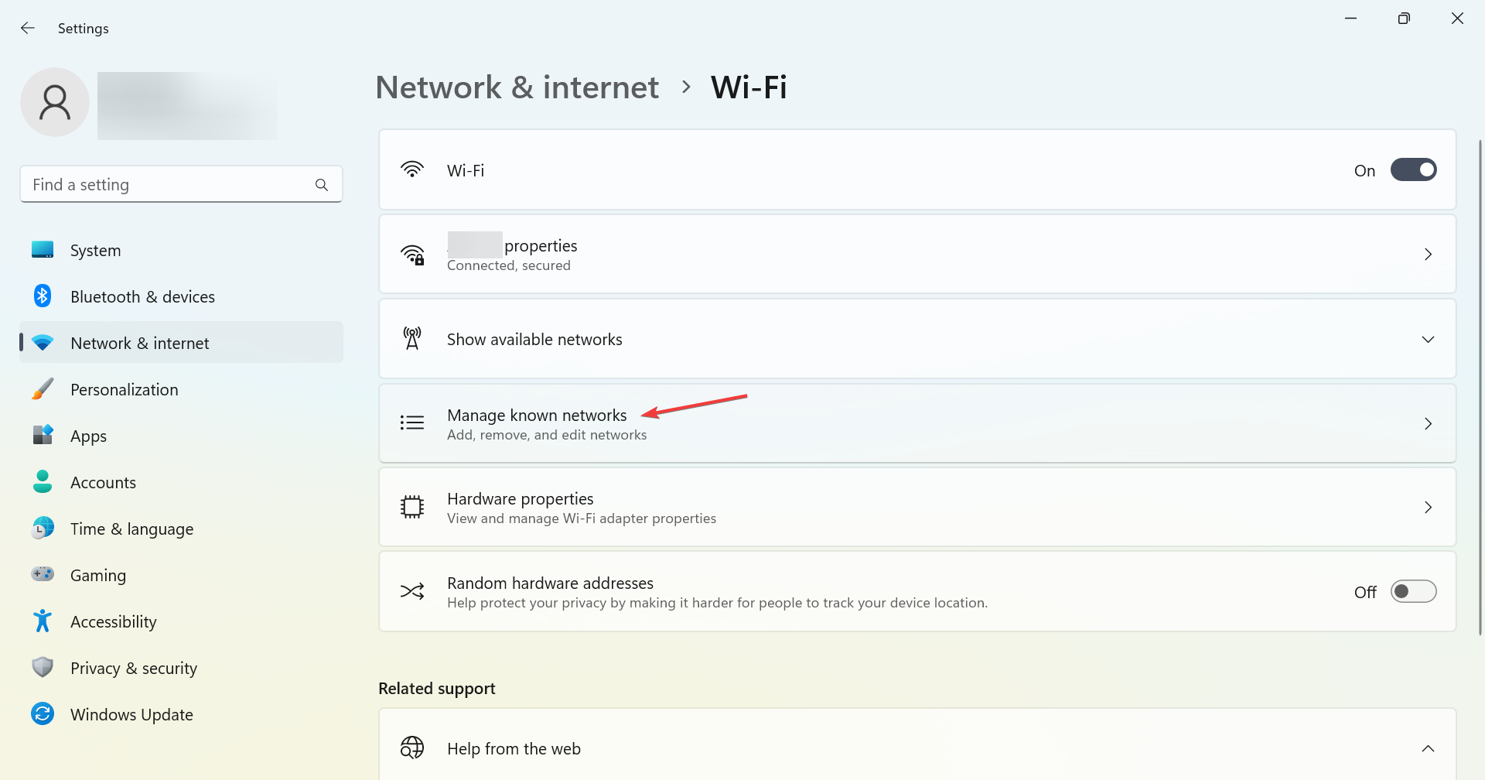The image size is (1485, 780).
Task: Click the back arrow in Settings header
Action: 28,29
